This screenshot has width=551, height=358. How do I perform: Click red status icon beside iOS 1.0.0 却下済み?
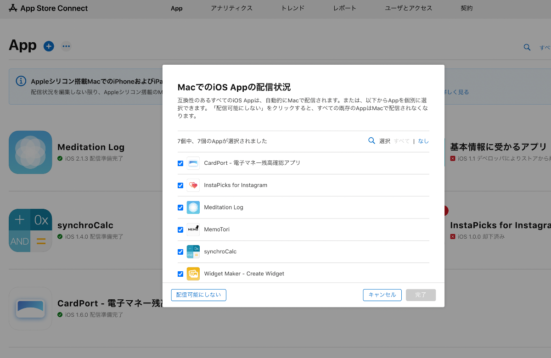(453, 237)
